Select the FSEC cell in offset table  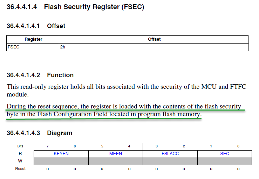click(33, 47)
